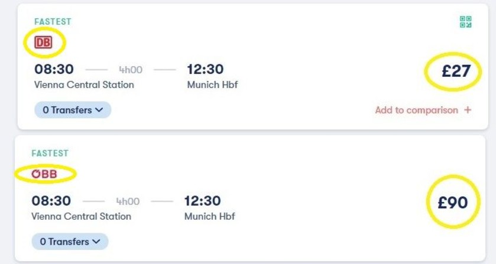Click the 12:30 arrival time of DB trip

[205, 69]
